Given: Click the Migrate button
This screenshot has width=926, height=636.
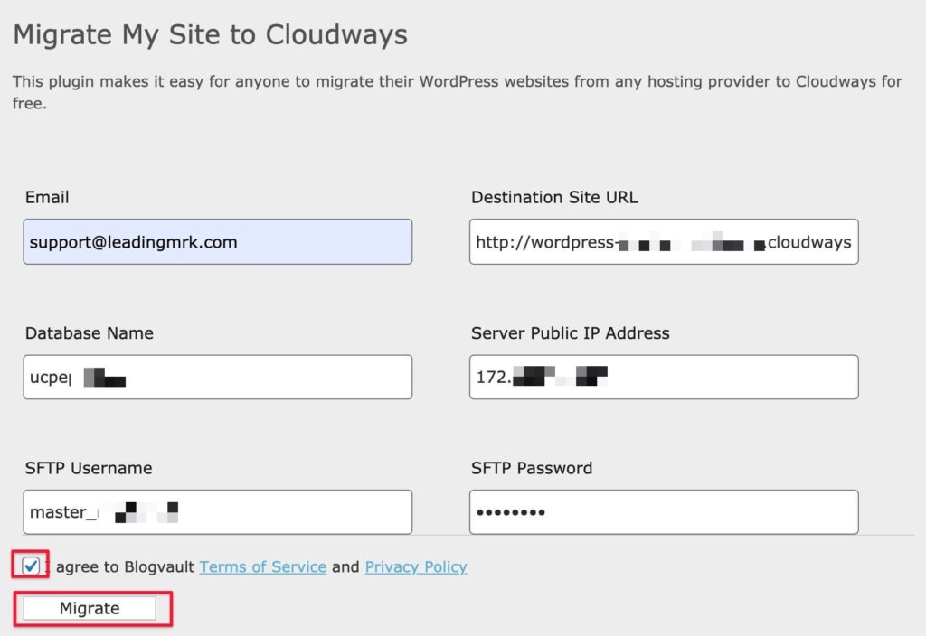Looking at the screenshot, I should click(90, 608).
